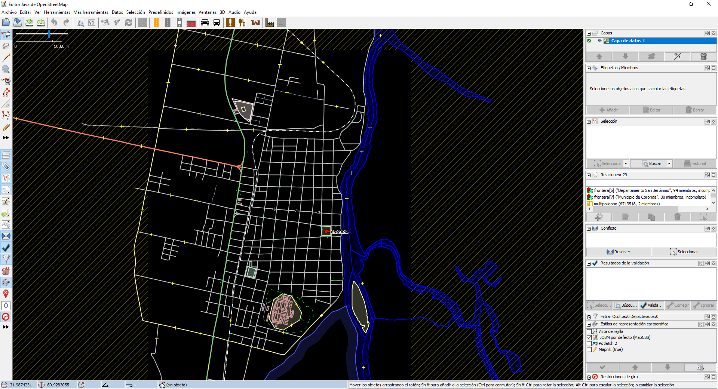Pin the Capas panel with sticky icon
This screenshot has height=389, width=718.
[707, 33]
